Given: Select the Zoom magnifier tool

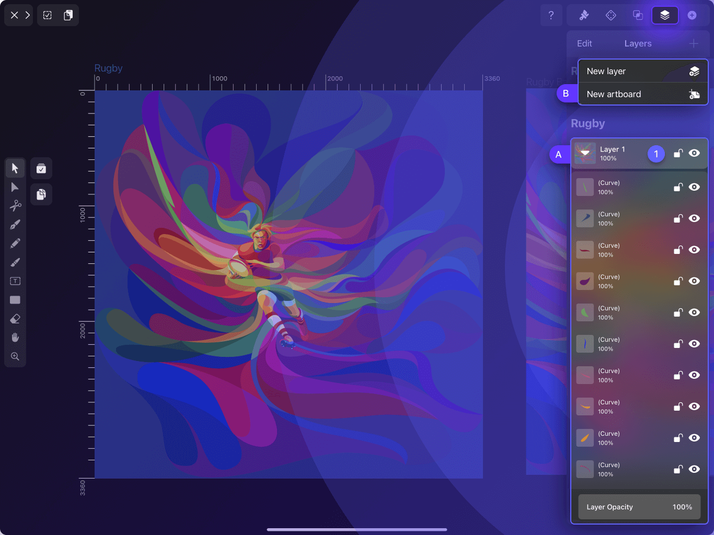Looking at the screenshot, I should click(x=15, y=356).
